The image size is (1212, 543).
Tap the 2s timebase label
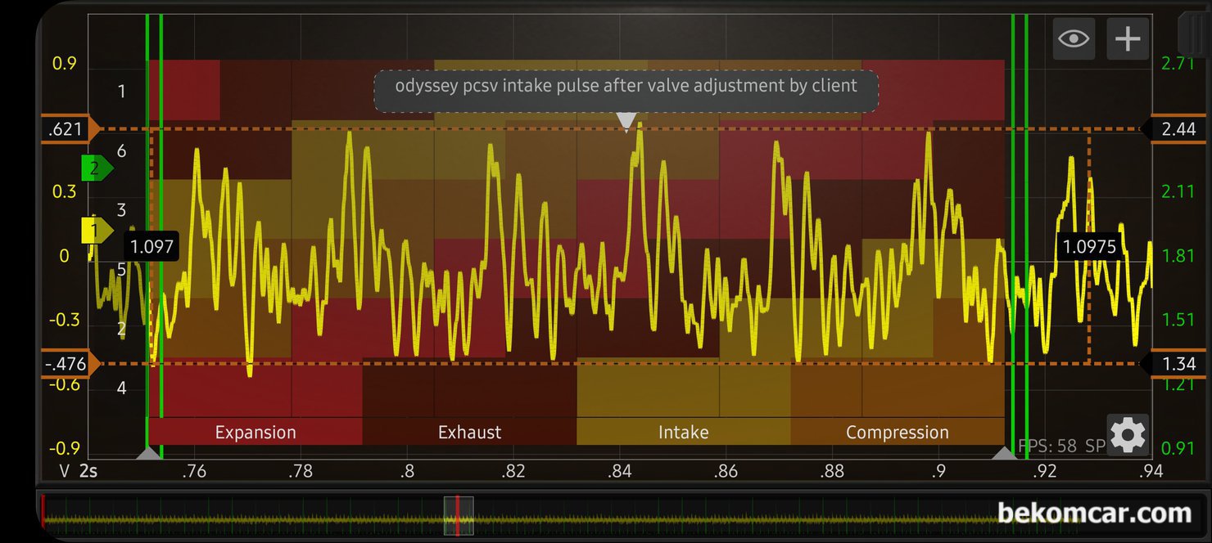[88, 471]
